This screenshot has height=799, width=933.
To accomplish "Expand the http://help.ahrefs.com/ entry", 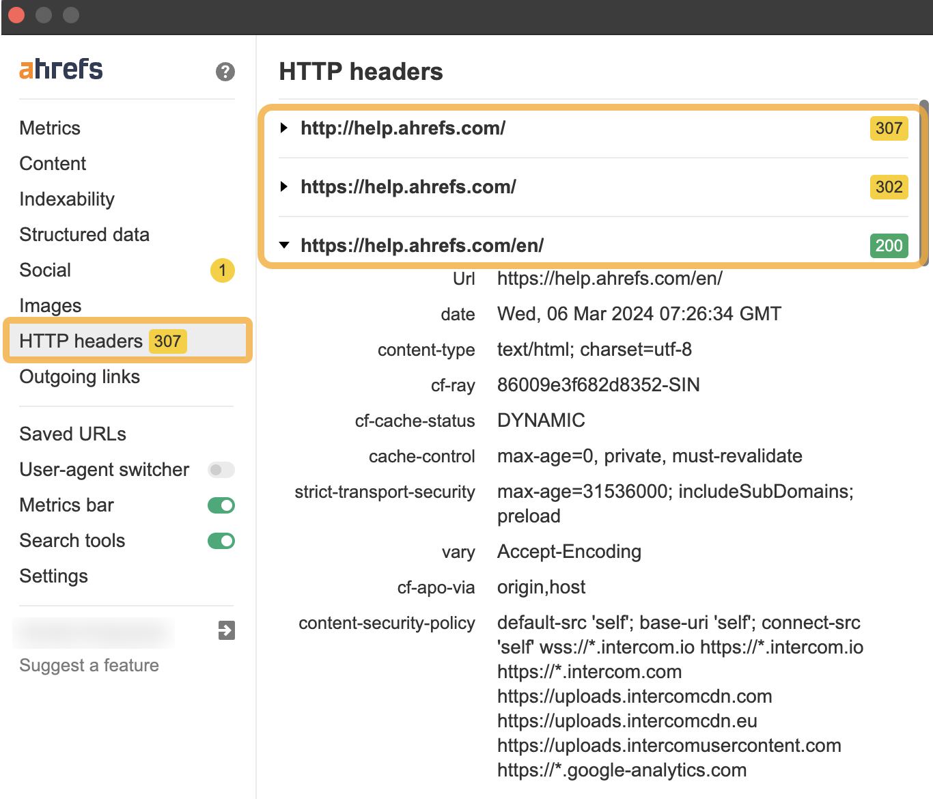I will pyautogui.click(x=285, y=128).
